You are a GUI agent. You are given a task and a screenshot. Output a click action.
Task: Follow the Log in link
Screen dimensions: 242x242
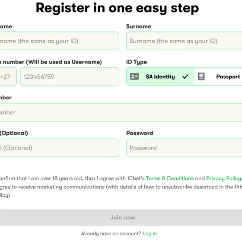(150, 233)
